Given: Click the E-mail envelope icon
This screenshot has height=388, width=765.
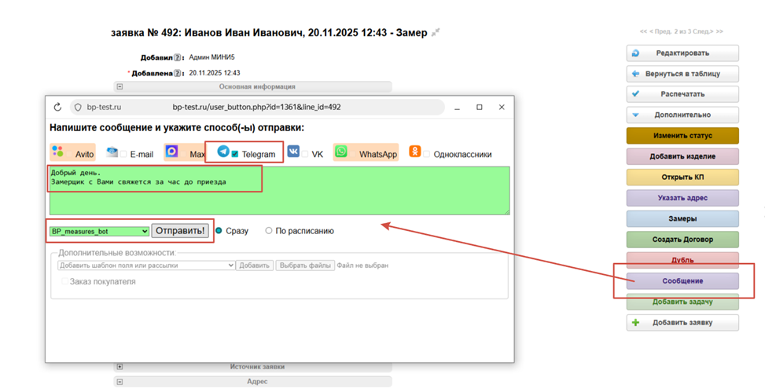Looking at the screenshot, I should [112, 152].
